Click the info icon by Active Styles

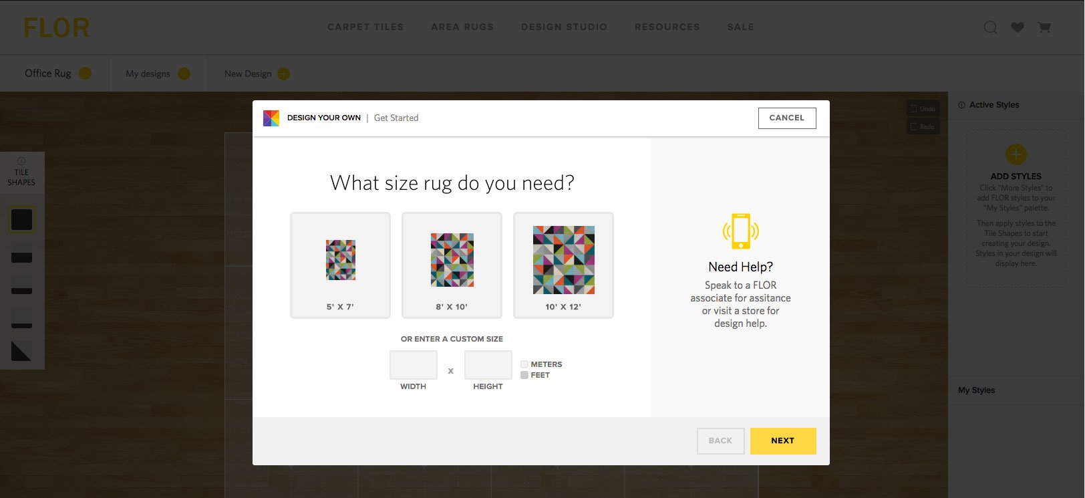click(961, 105)
